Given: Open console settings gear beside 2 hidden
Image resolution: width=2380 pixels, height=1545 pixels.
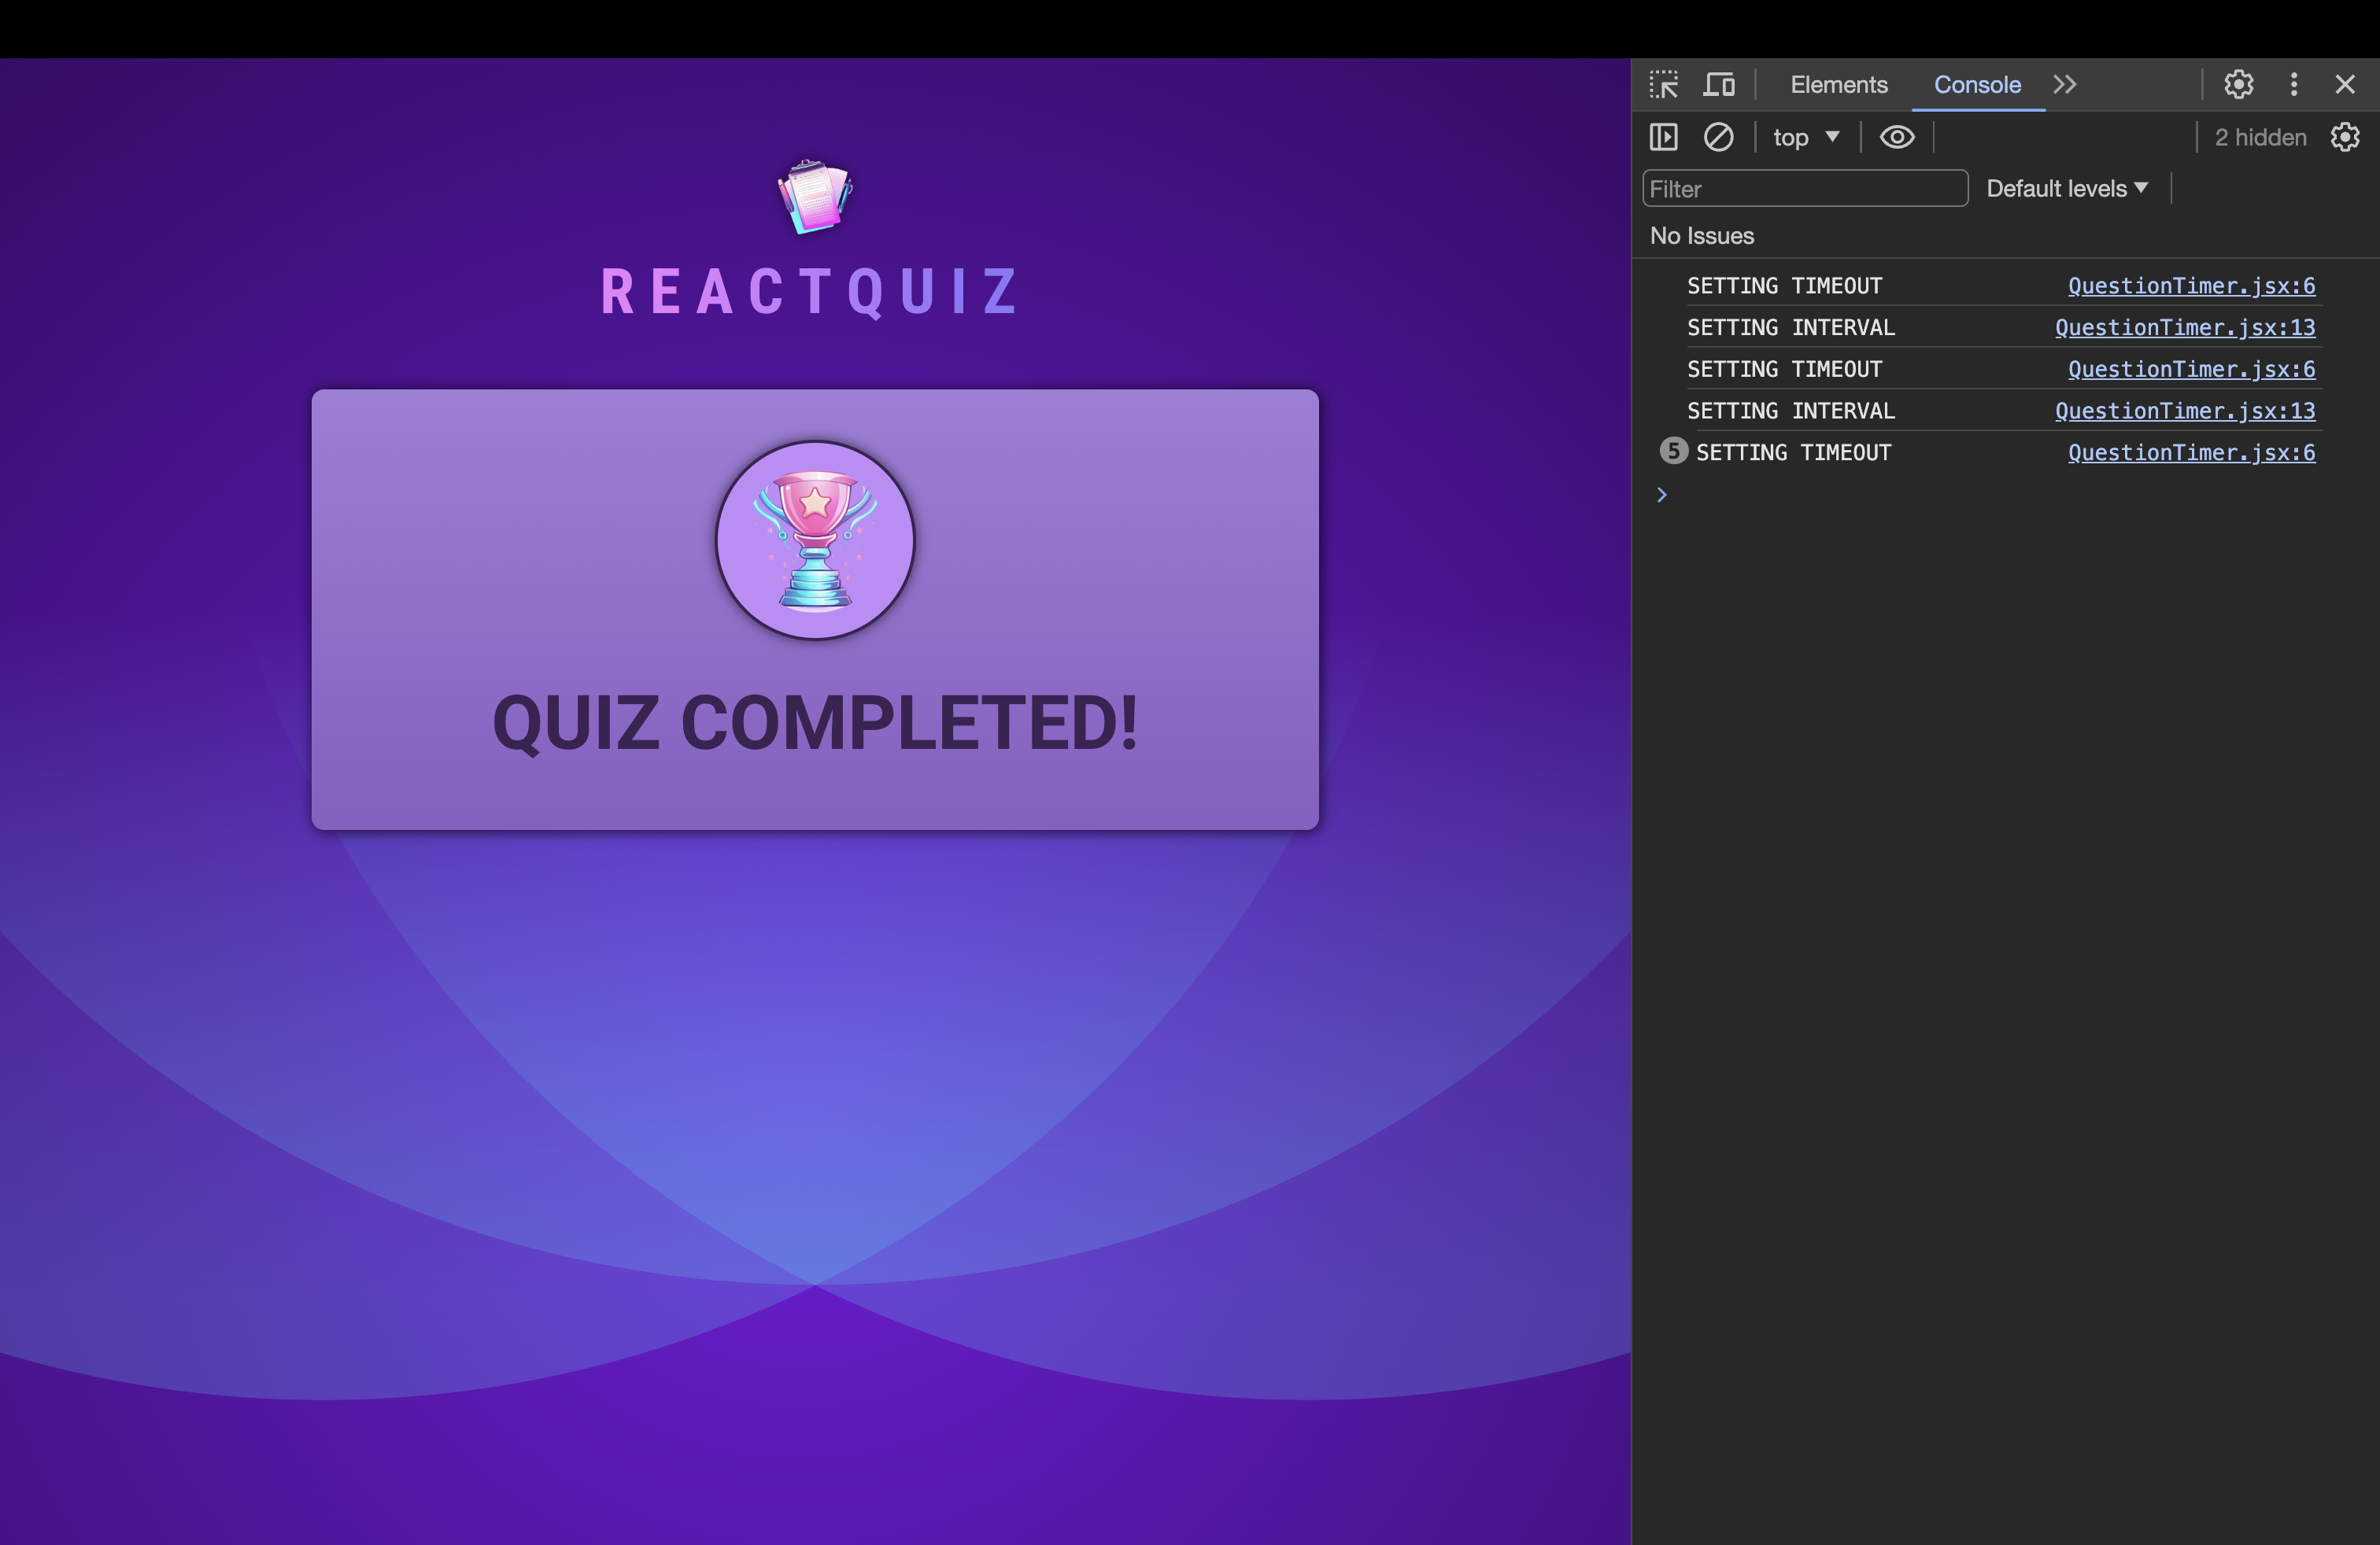Looking at the screenshot, I should click(2345, 137).
